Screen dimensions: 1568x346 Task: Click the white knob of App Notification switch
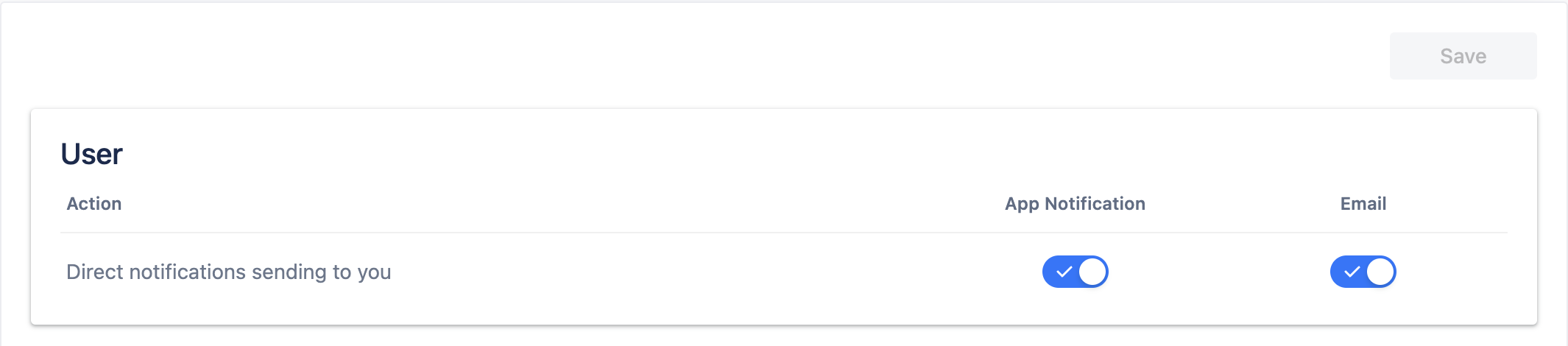click(1092, 272)
